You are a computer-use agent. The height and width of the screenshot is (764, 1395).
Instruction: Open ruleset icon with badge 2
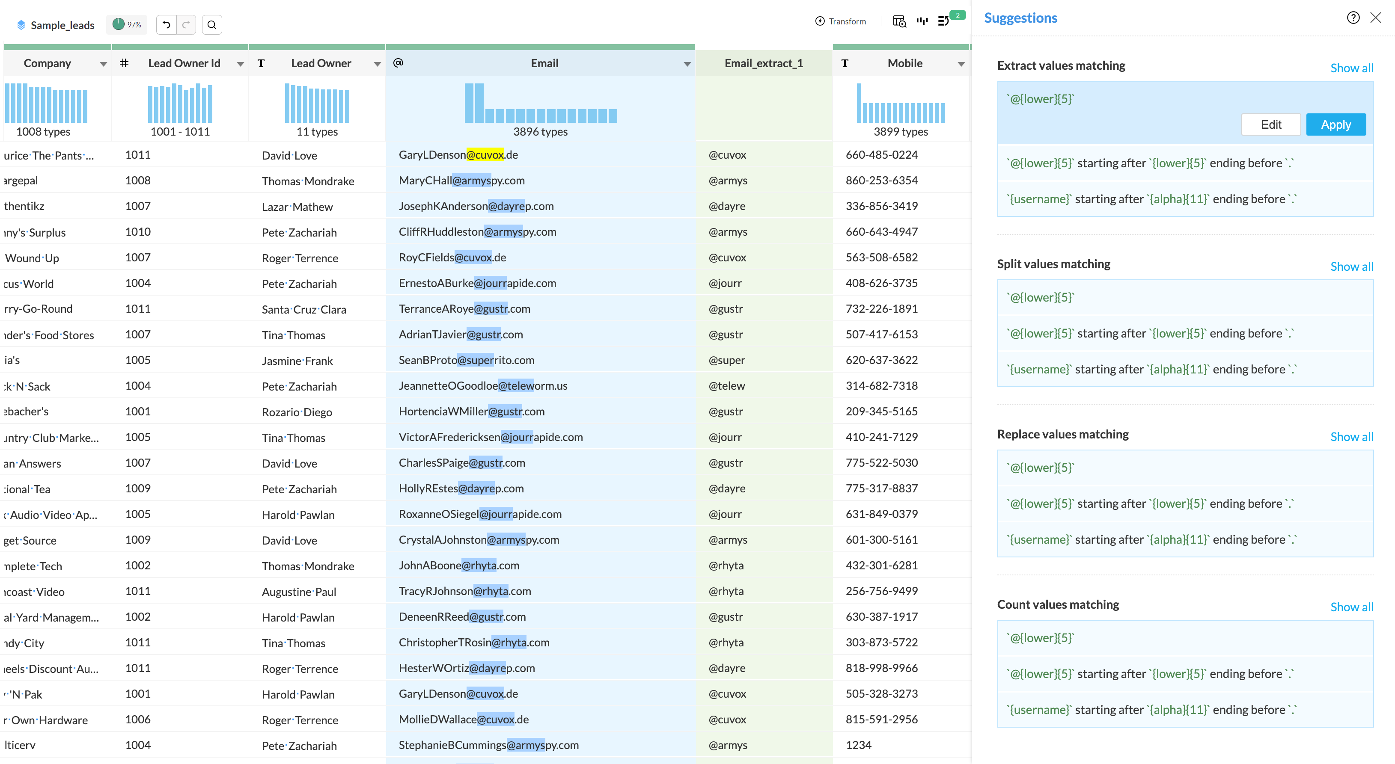pos(944,22)
